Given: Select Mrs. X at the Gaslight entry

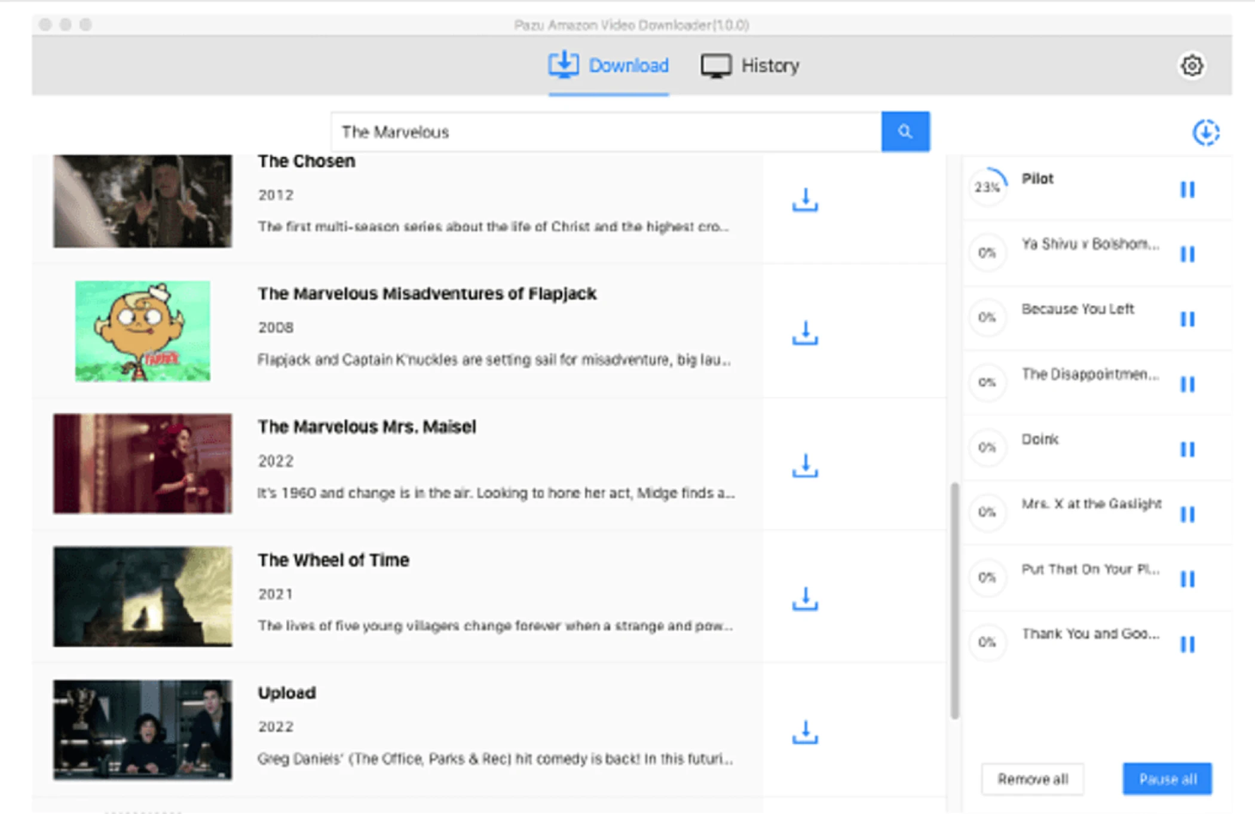Looking at the screenshot, I should tap(1091, 504).
